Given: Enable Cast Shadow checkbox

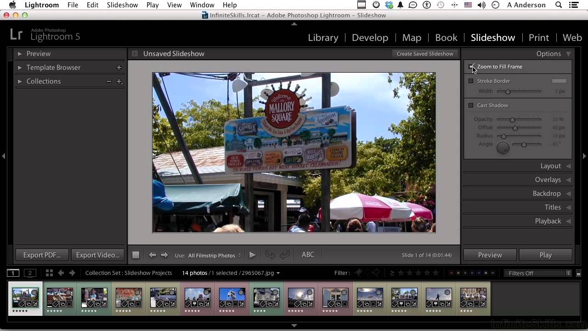Looking at the screenshot, I should click(x=471, y=105).
